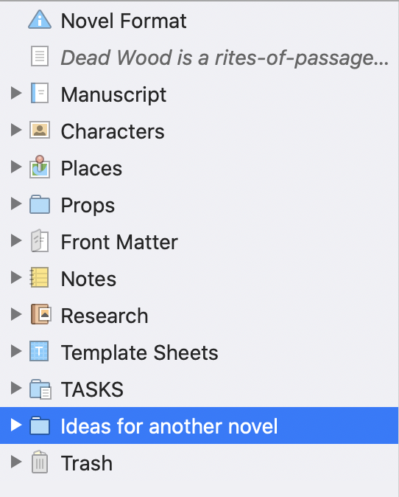Click the Places map pin icon

pos(40,167)
